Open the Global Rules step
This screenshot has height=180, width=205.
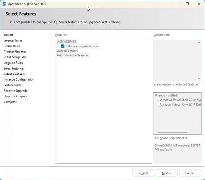(x=12, y=46)
